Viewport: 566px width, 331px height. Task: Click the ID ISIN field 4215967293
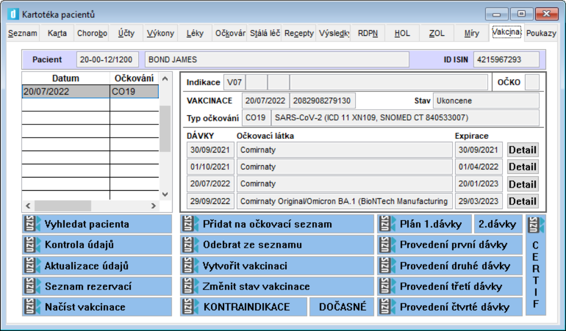point(506,60)
